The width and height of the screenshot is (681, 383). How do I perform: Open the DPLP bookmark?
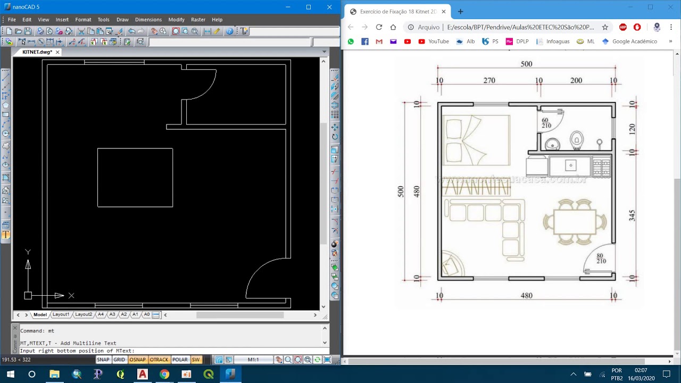pyautogui.click(x=517, y=41)
